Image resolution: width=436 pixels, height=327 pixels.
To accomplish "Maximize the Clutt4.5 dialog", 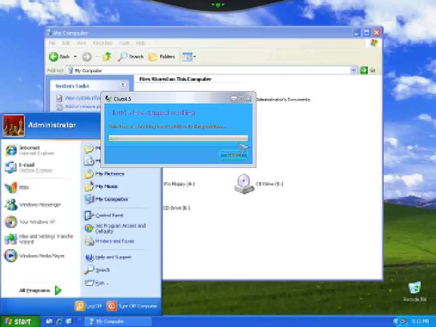I will click(x=241, y=99).
